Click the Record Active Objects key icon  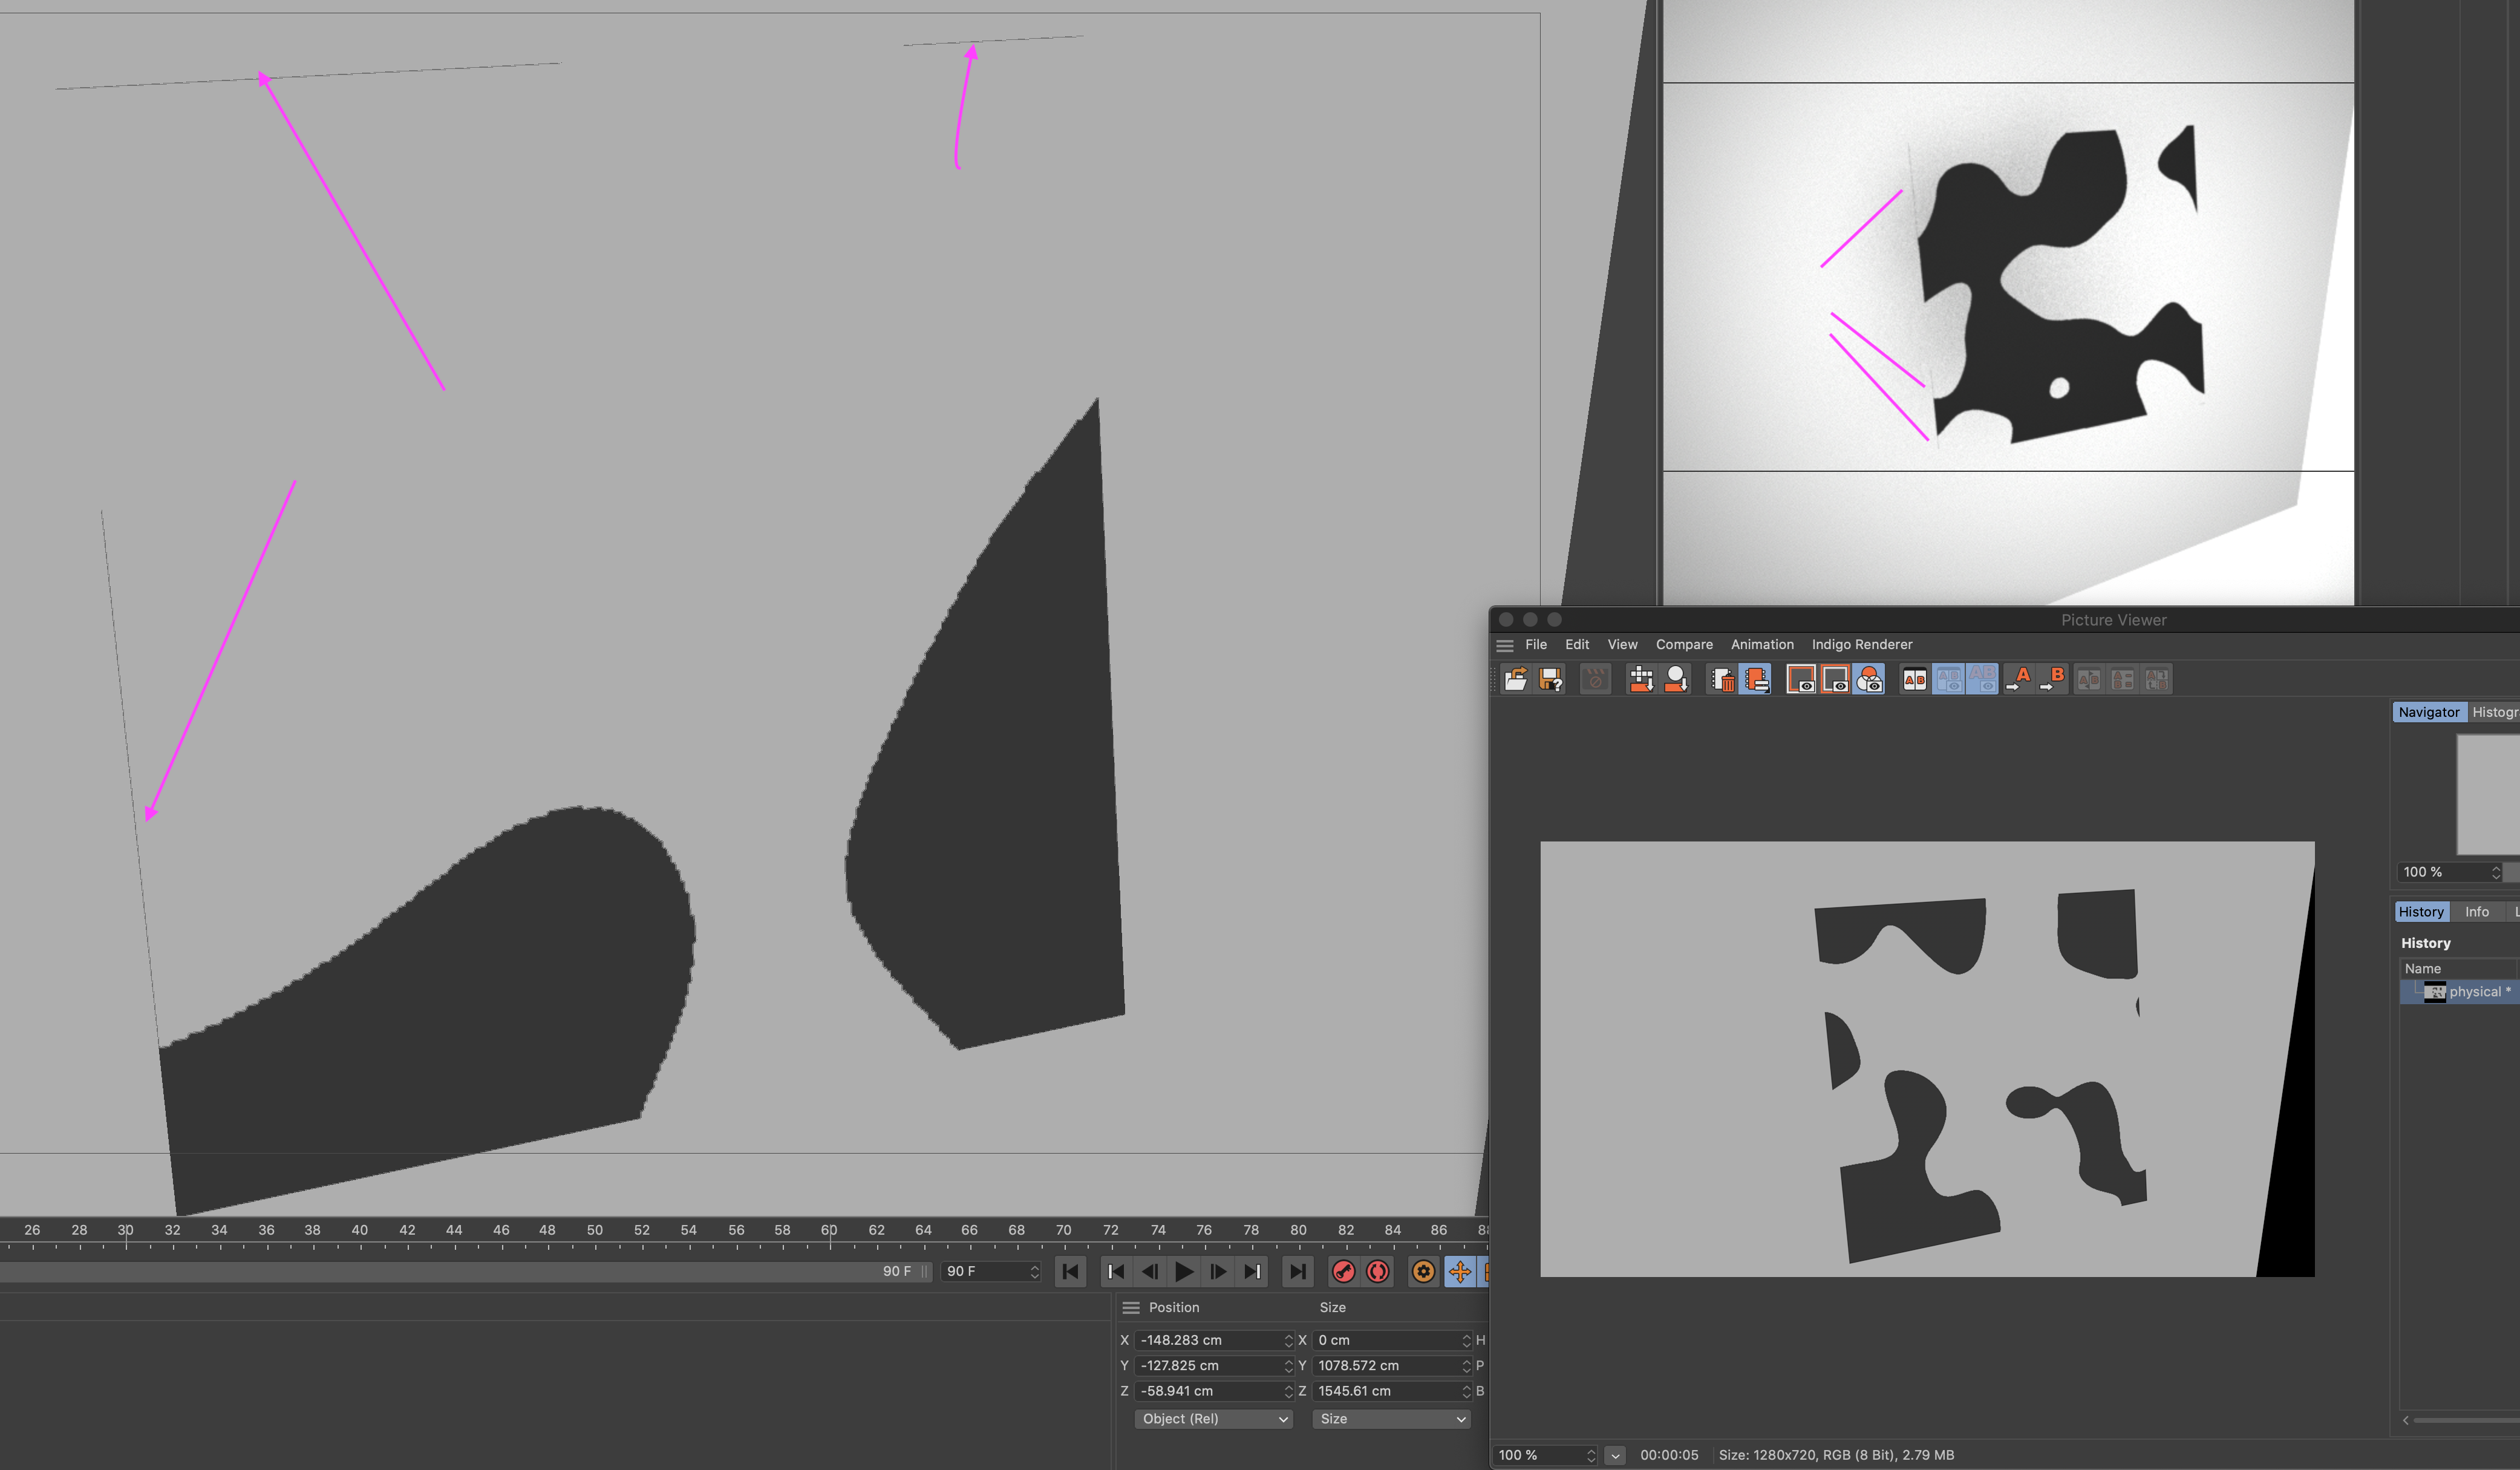click(1344, 1271)
